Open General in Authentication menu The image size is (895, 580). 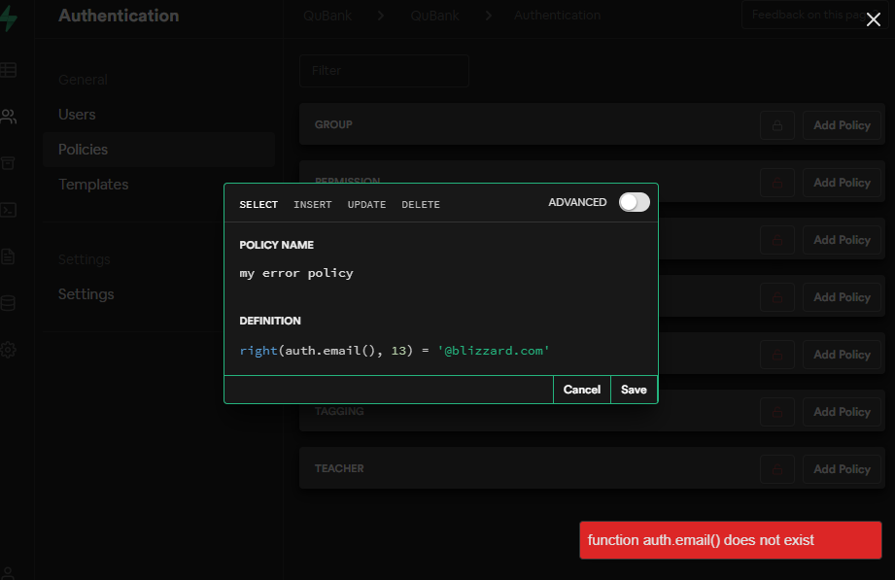tap(83, 80)
